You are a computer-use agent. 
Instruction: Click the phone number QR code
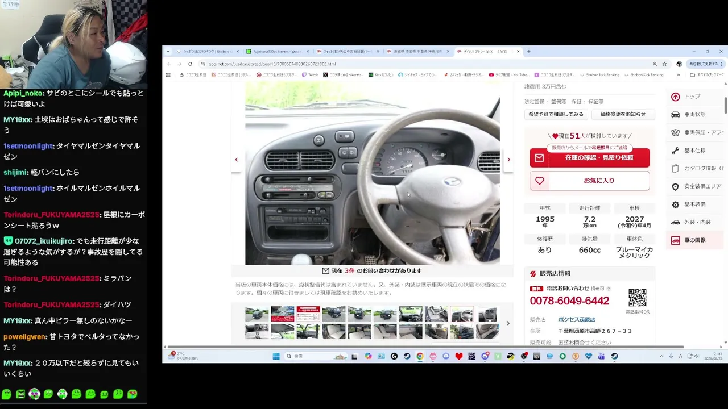[638, 298]
